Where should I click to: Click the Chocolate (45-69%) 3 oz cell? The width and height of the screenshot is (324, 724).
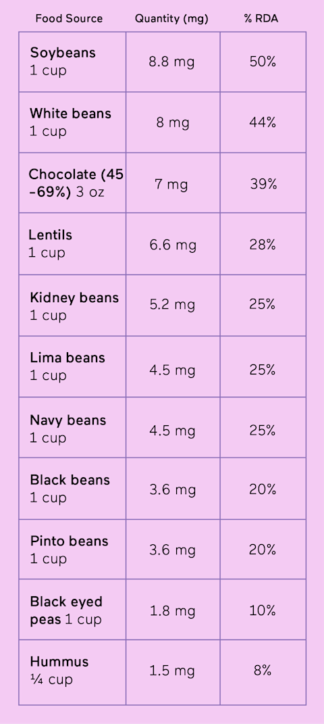pos(72,183)
